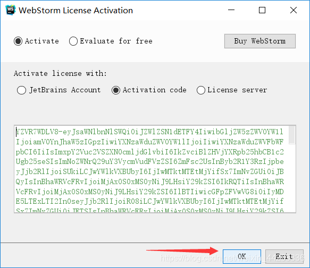
Task: Click the 'Activate license with:' label
Action: pyautogui.click(x=60, y=73)
